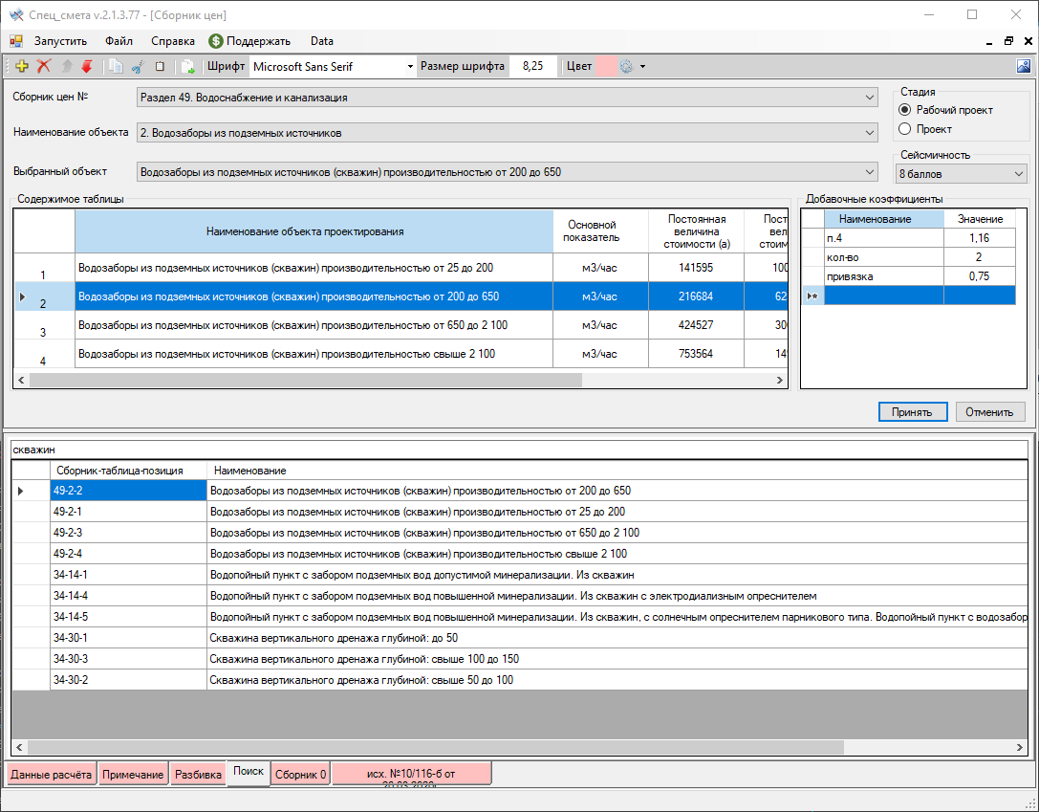Click right scroll arrow of Содержимое таблицы
This screenshot has width=1039, height=812.
click(780, 380)
